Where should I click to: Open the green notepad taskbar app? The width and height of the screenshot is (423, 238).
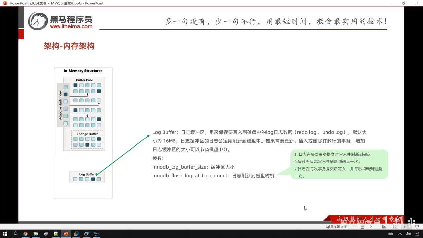point(56,234)
